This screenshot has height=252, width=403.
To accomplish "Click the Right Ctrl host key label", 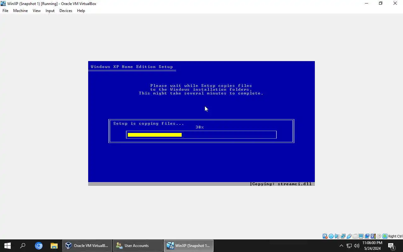I will click(x=395, y=236).
